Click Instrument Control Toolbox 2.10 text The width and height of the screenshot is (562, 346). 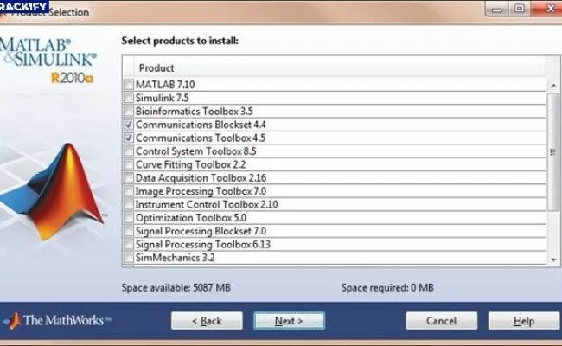207,204
